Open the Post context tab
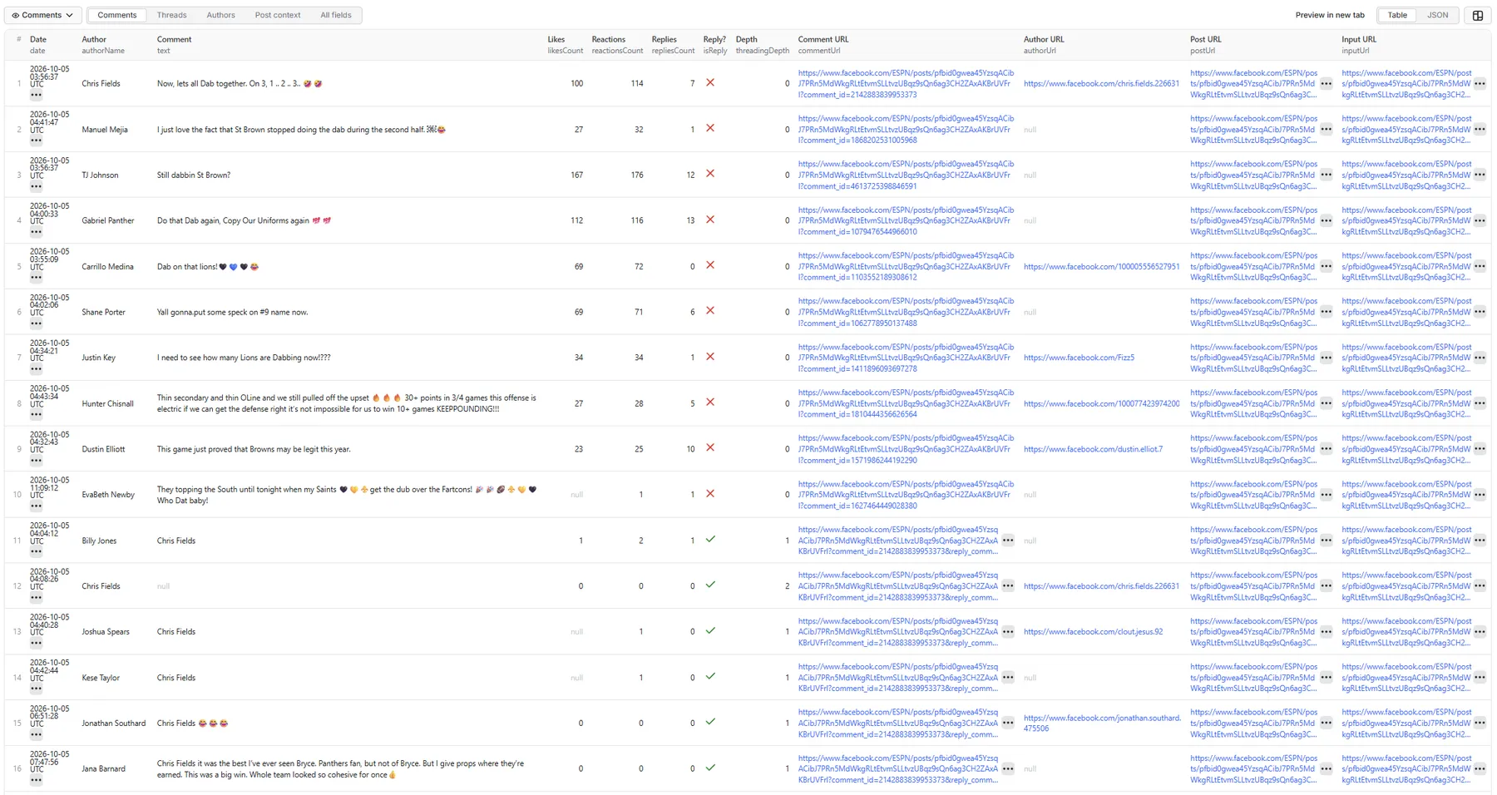Viewport: 1497px width, 795px height. tap(278, 15)
